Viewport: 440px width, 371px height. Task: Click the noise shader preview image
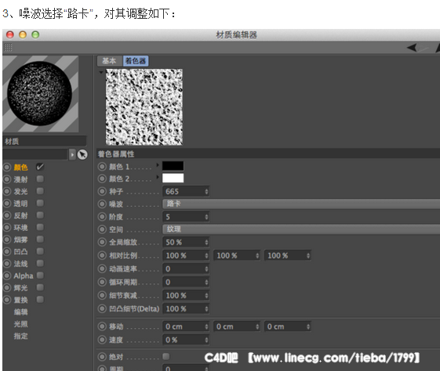(144, 107)
